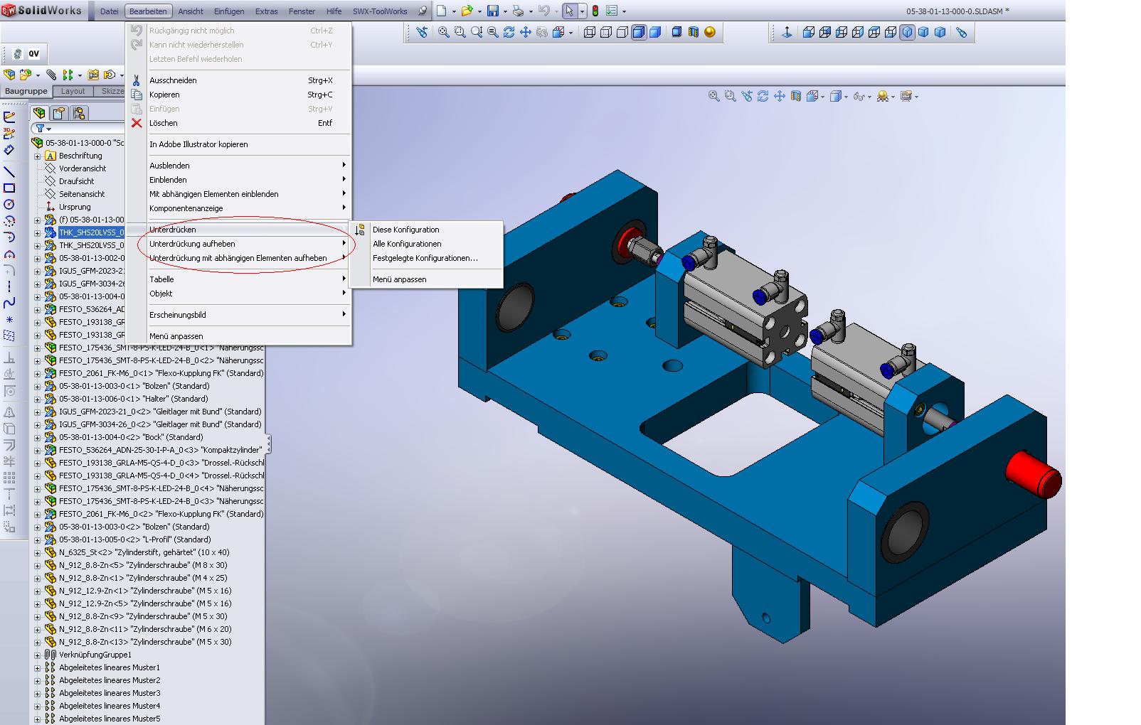Expand the Beschriftung tree node
The image size is (1141, 725).
(x=37, y=156)
